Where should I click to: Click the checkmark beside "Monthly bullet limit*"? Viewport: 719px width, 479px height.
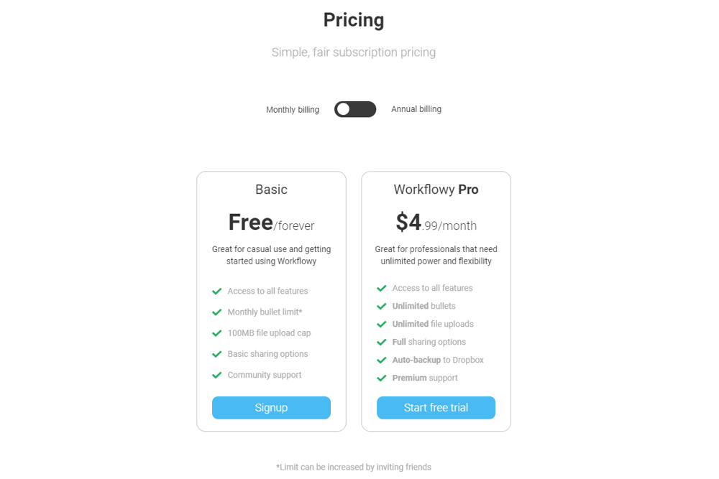pos(216,312)
